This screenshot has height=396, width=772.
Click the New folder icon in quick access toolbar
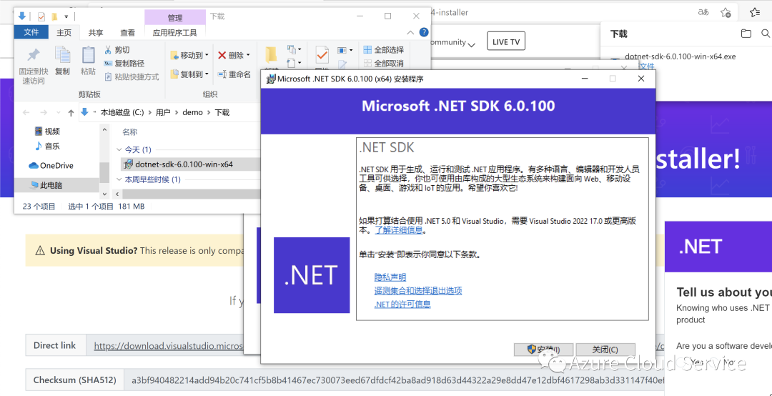(x=54, y=16)
